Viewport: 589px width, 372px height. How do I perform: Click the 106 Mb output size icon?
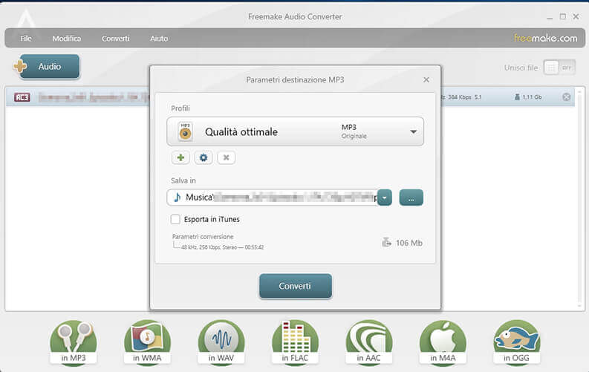click(386, 243)
